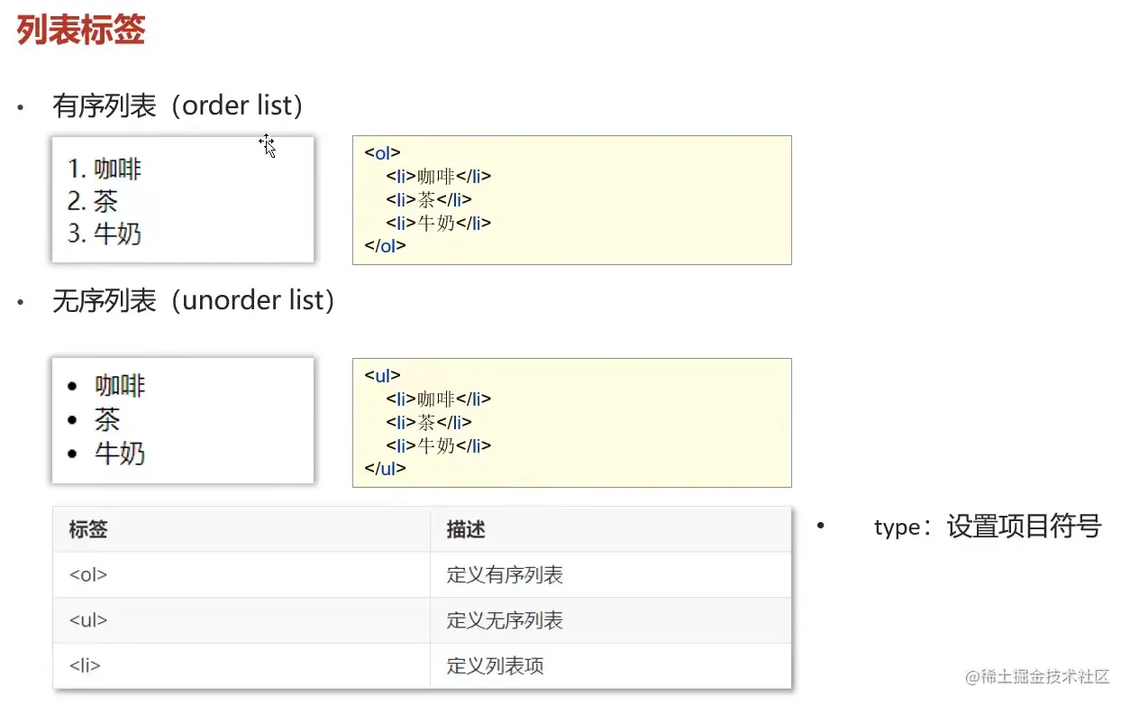1130x706 pixels.
Task: Click the type：设置项目符号 text
Action: click(x=987, y=527)
